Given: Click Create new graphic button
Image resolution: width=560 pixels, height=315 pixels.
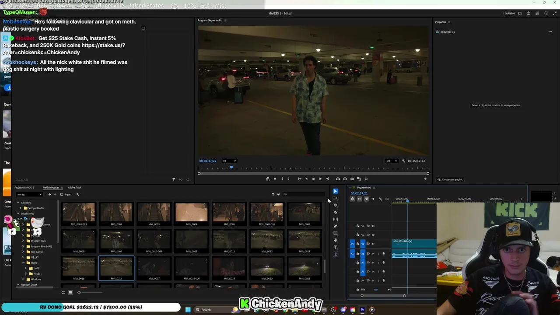Looking at the screenshot, I should [450, 180].
